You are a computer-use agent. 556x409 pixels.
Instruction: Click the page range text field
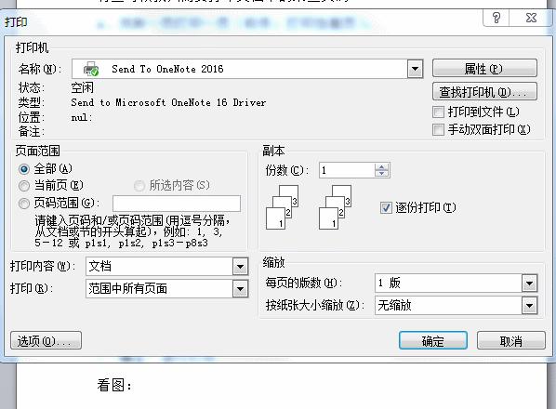(x=177, y=204)
